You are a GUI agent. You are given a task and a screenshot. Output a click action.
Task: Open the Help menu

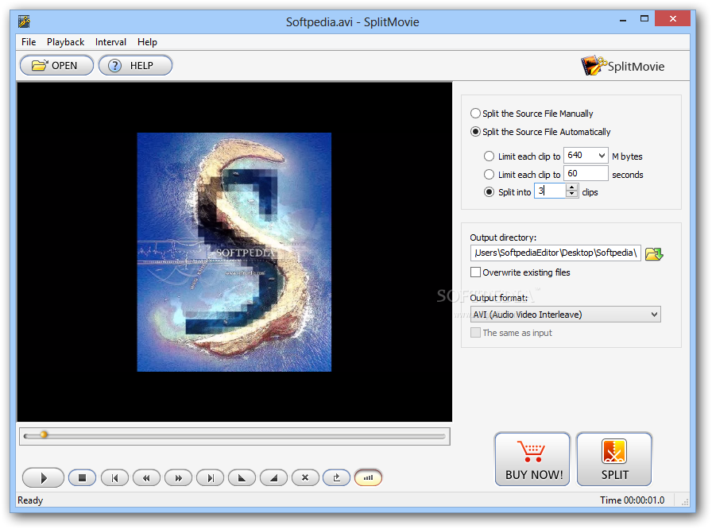pyautogui.click(x=147, y=42)
